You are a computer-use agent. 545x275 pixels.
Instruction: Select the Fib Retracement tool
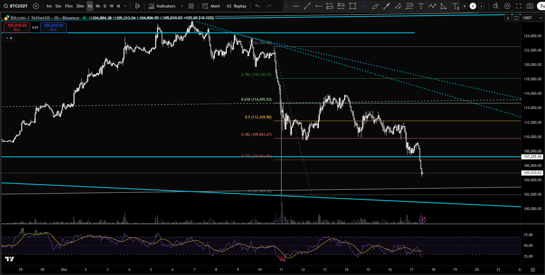tap(330, 6)
